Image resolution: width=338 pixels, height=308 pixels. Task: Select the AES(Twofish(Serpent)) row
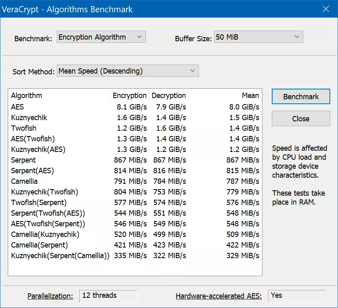[135, 223]
